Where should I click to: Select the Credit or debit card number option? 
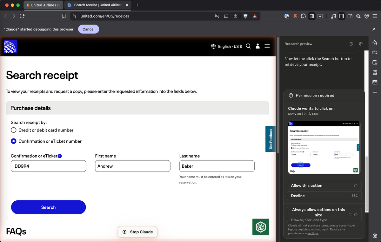14,130
